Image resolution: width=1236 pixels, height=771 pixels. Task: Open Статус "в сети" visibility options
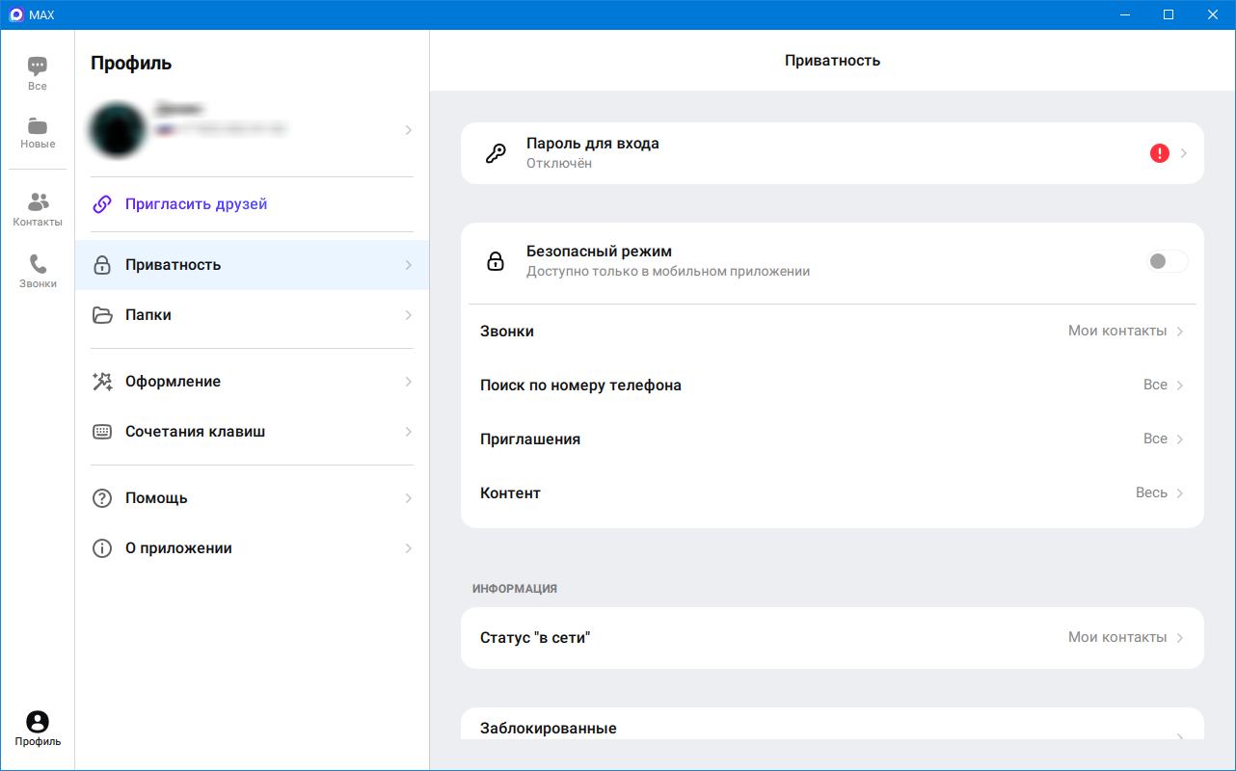coord(831,638)
